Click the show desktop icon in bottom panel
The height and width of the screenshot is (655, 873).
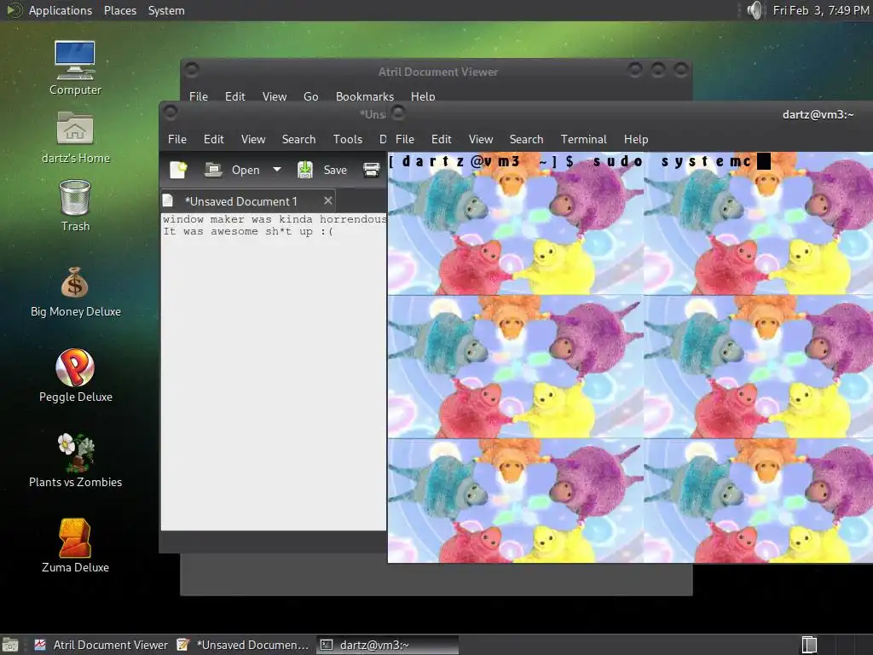point(10,645)
